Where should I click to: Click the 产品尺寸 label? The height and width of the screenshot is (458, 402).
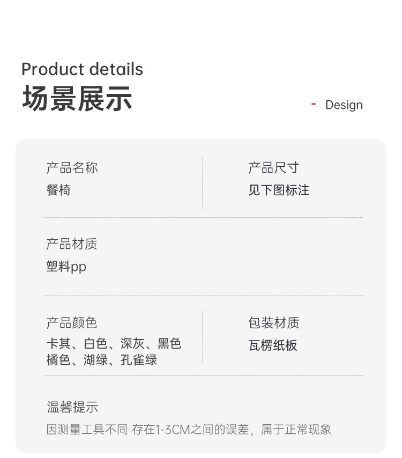(273, 168)
